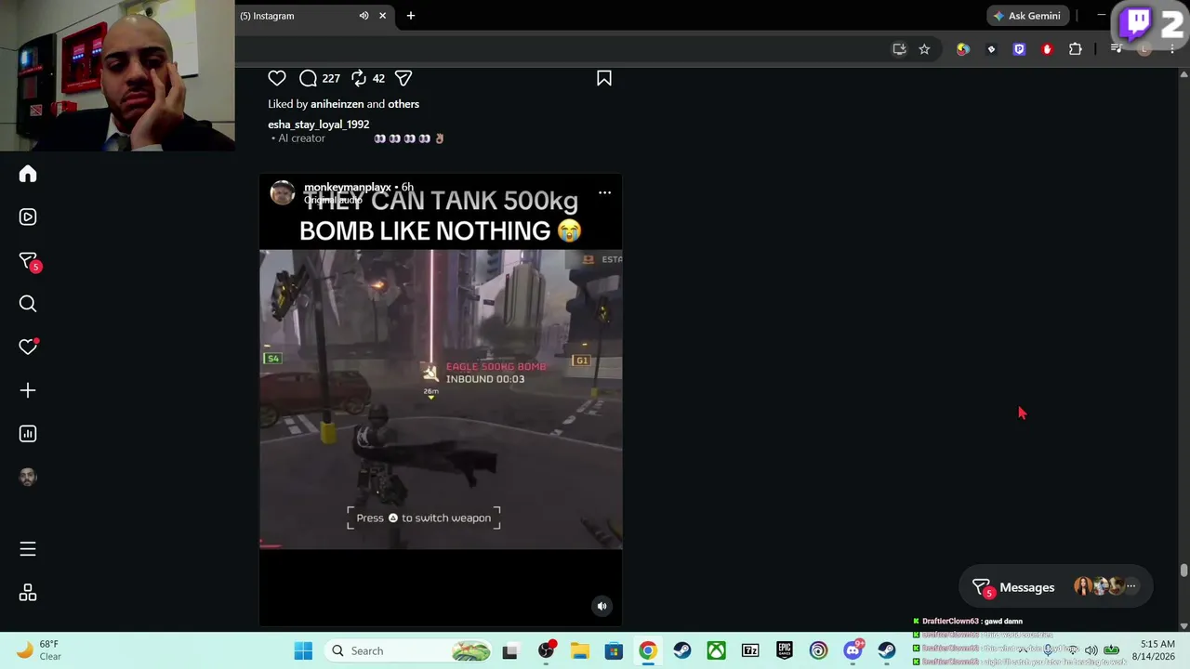View the 'others' who liked the post
Image resolution: width=1190 pixels, height=669 pixels.
coord(403,104)
